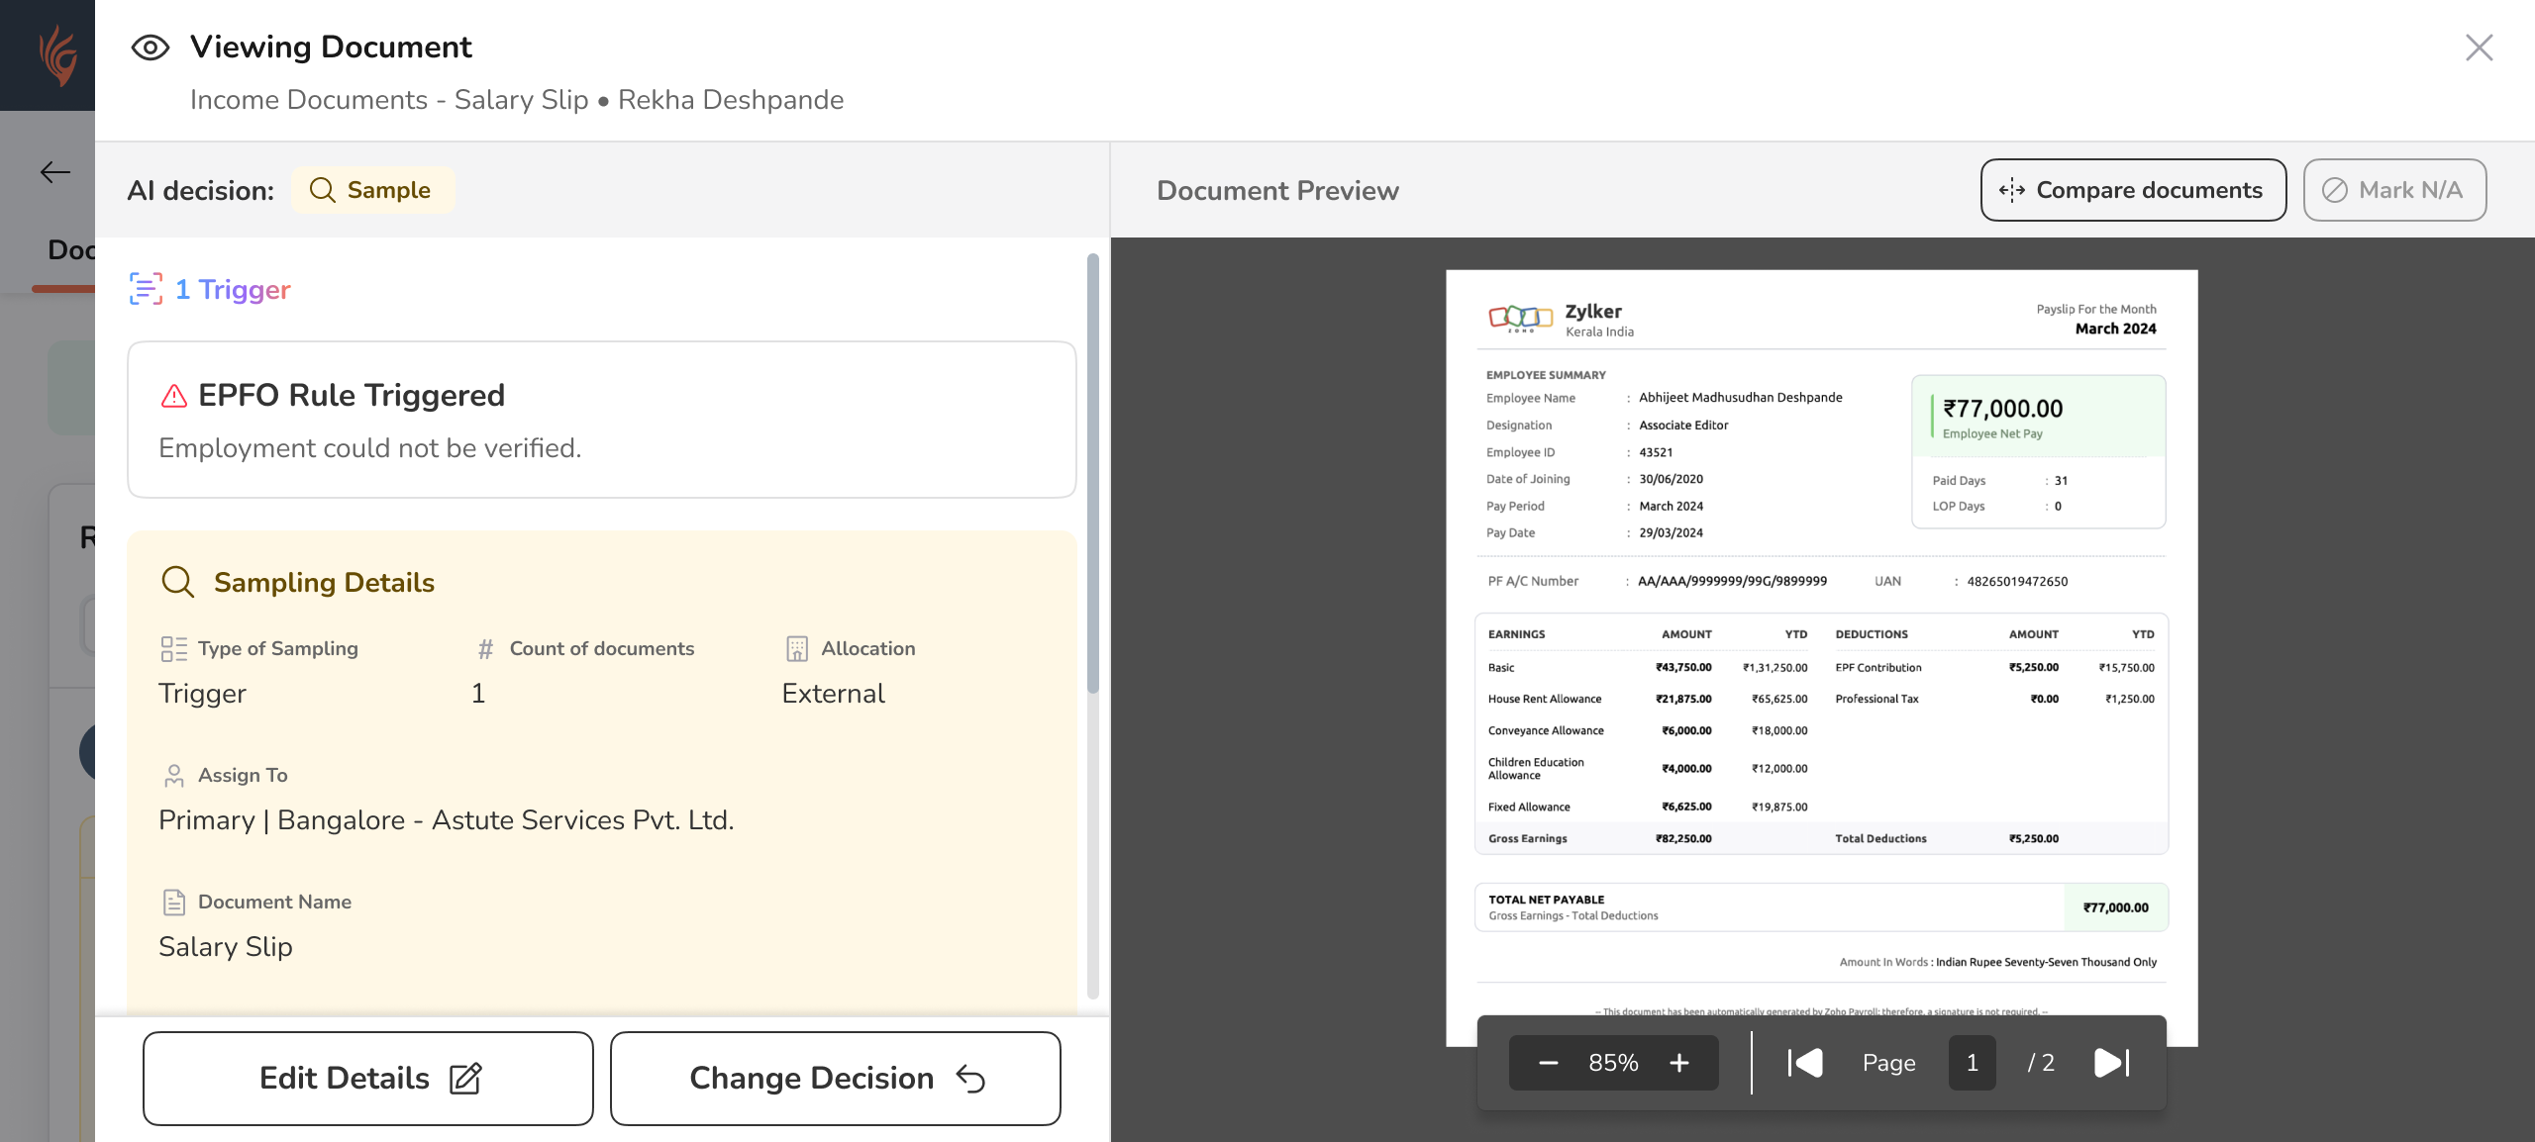2535x1142 pixels.
Task: Zoom out the document preview
Action: click(1549, 1064)
